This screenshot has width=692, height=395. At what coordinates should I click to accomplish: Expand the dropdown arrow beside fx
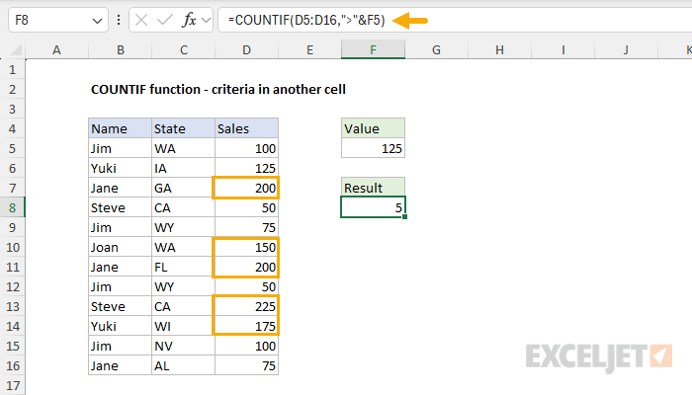pos(206,21)
